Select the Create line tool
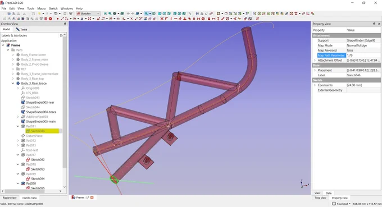 62,19
